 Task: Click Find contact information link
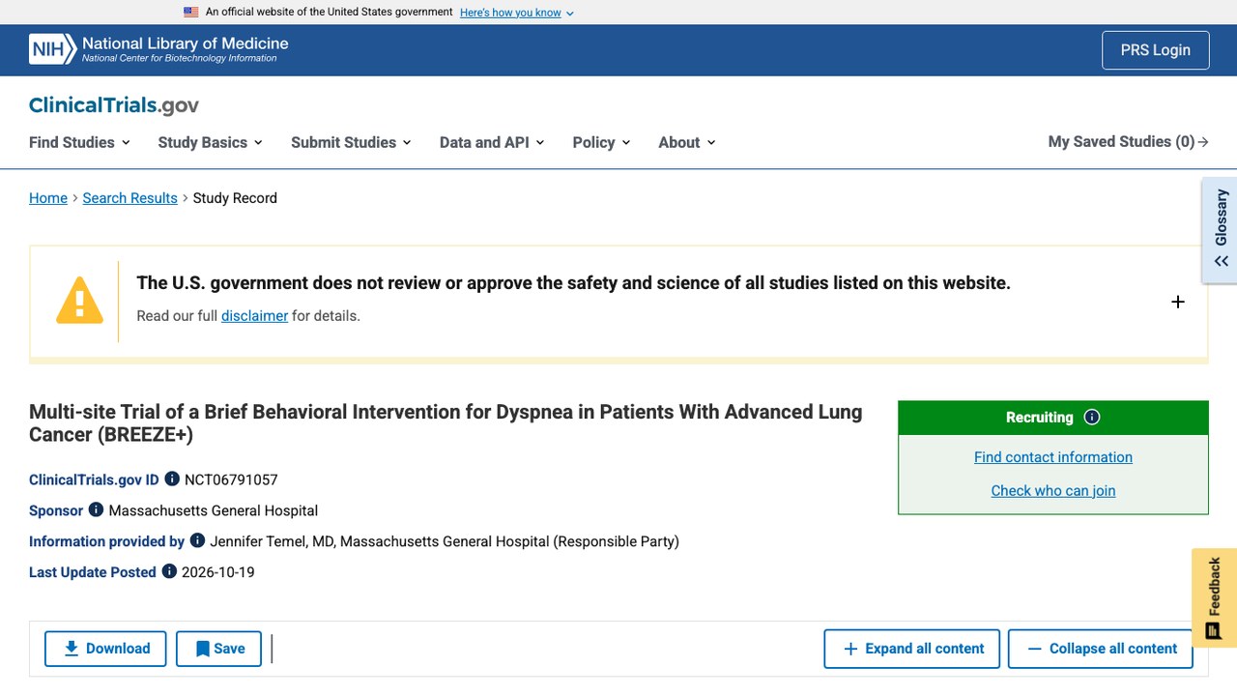coord(1053,457)
